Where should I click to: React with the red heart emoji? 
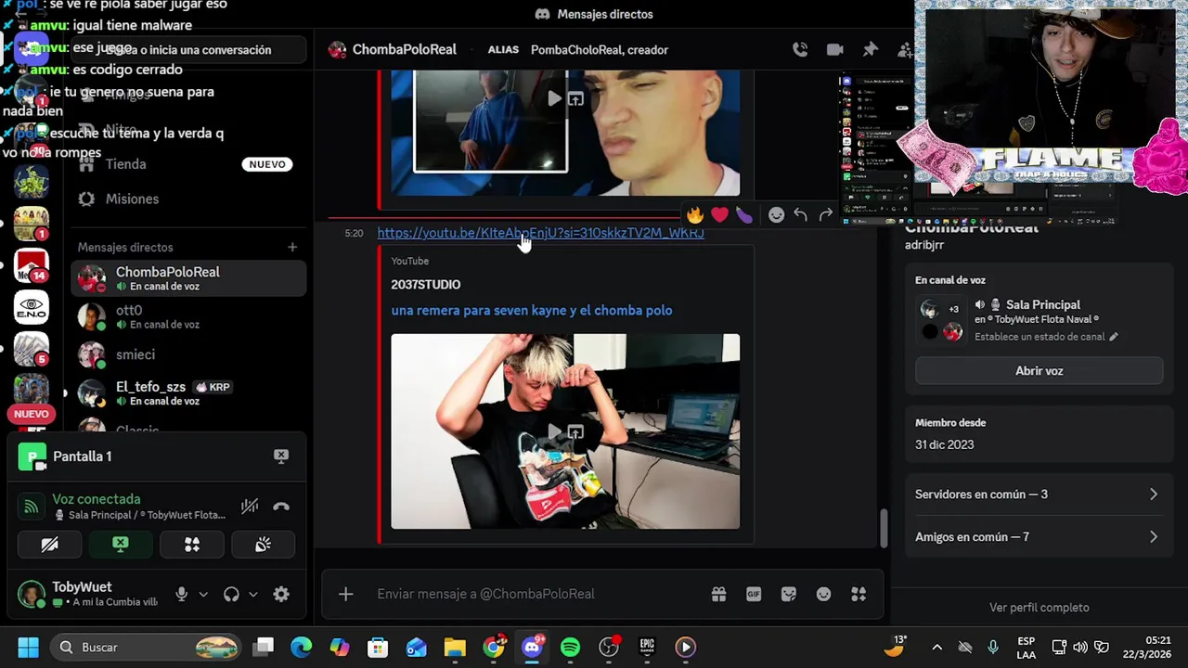(719, 215)
